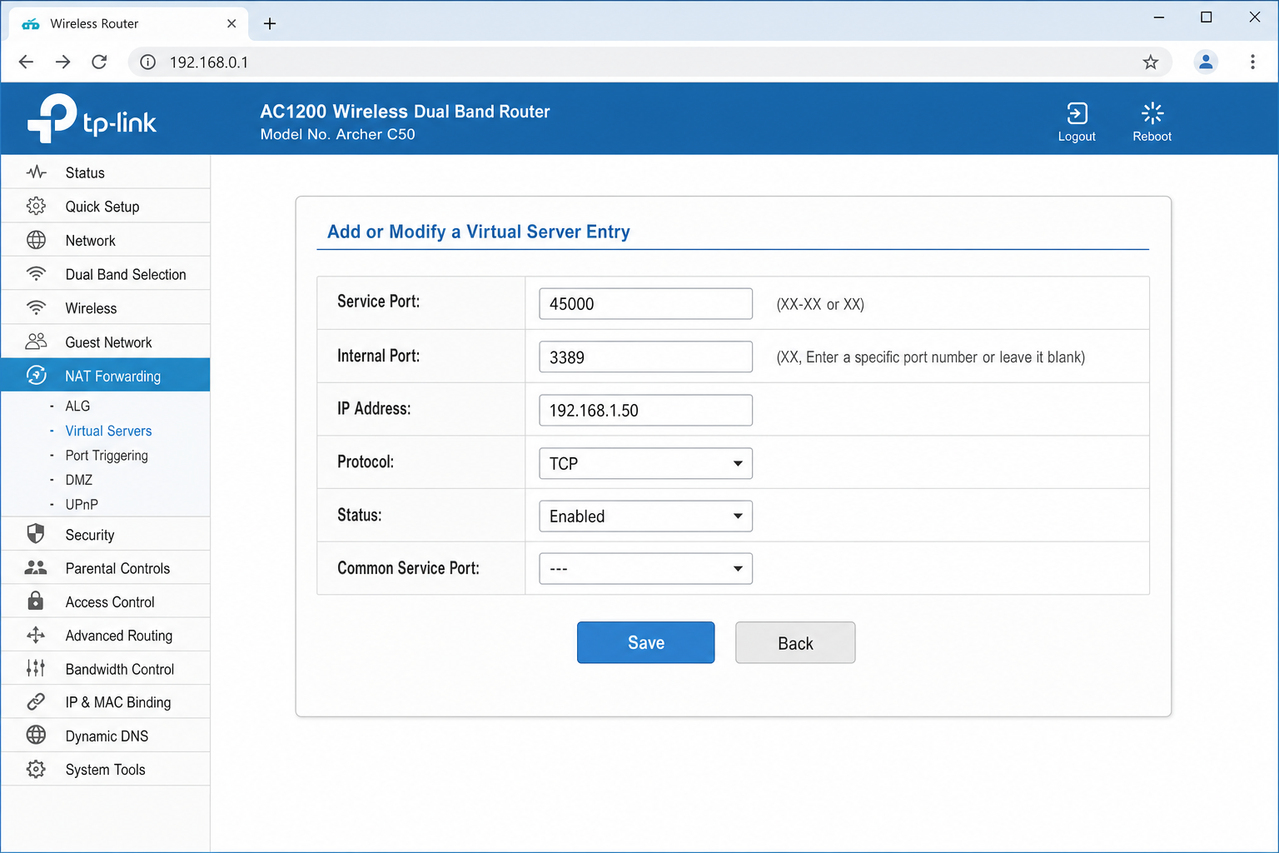Click the Guest Network people icon

coord(36,342)
